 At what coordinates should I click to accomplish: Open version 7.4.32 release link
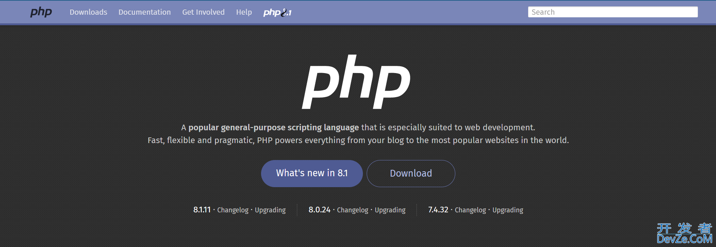click(438, 210)
